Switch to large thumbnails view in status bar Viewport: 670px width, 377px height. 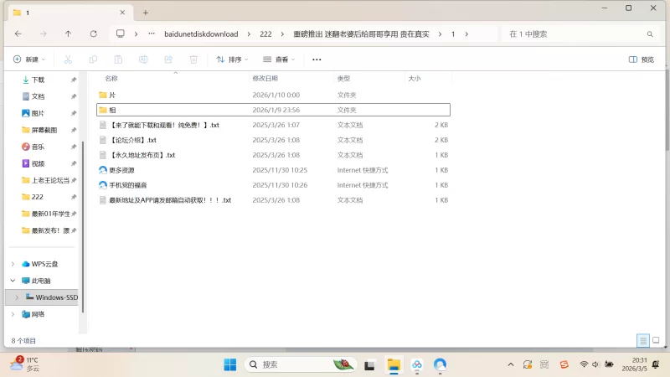(x=655, y=341)
